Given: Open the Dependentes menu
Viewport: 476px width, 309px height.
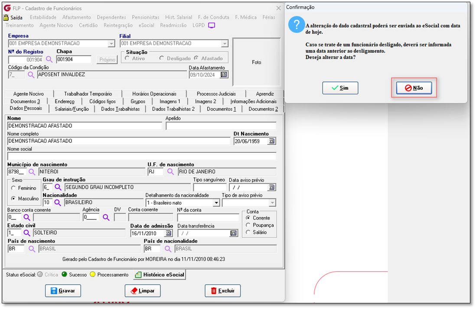Looking at the screenshot, I should click(x=111, y=17).
